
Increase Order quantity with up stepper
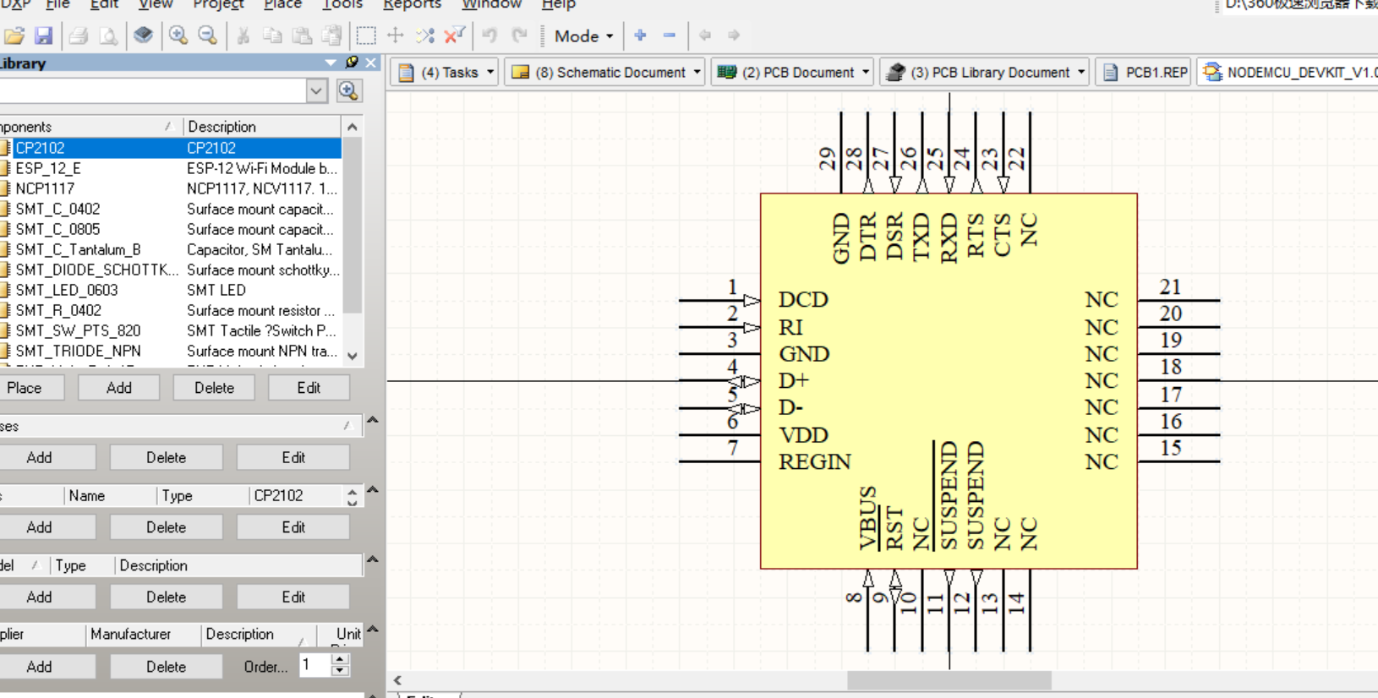(340, 660)
